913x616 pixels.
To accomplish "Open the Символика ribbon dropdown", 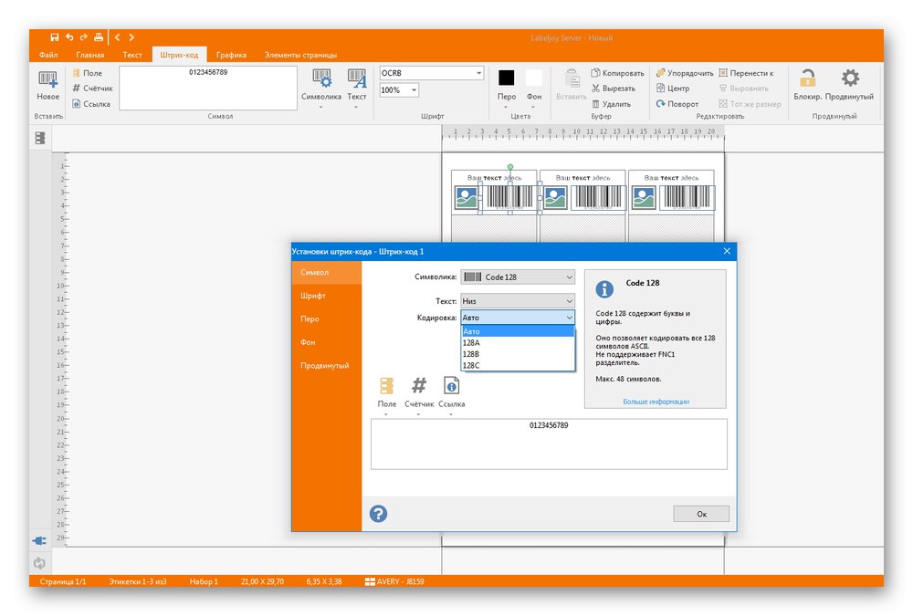I will click(x=320, y=88).
